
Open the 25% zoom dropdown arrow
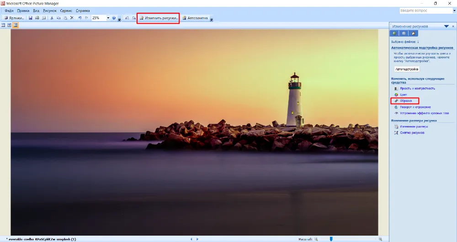pyautogui.click(x=108, y=18)
